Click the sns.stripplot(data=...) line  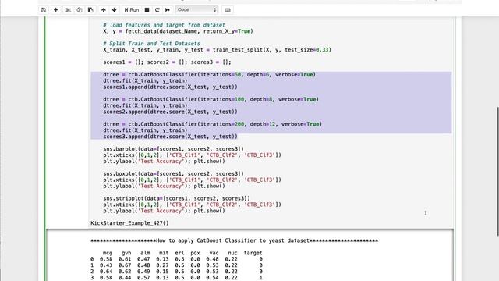point(177,198)
